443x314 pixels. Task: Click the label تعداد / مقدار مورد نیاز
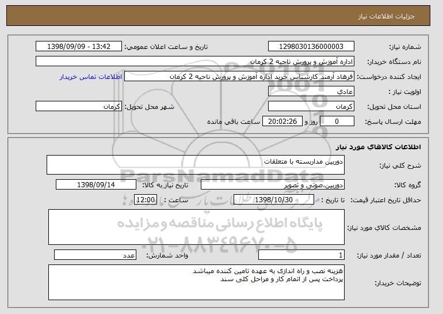[x=389, y=255]
